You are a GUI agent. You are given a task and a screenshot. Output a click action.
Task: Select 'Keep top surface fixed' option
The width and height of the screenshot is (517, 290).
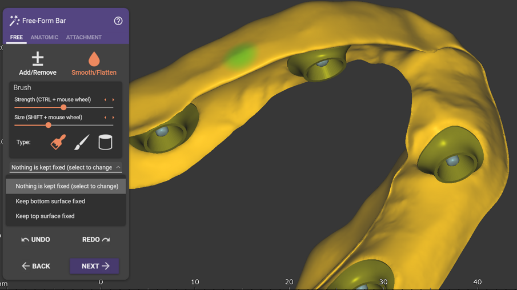[66, 216]
